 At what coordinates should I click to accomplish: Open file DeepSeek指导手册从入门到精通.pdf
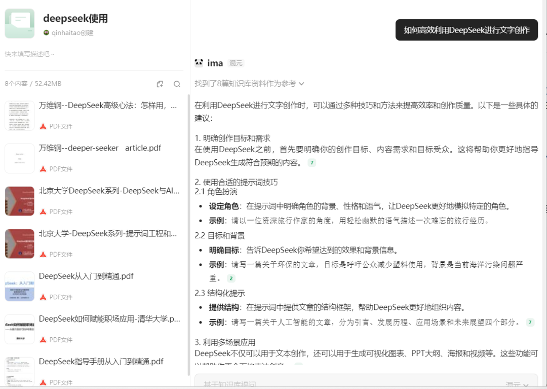[x=101, y=362]
